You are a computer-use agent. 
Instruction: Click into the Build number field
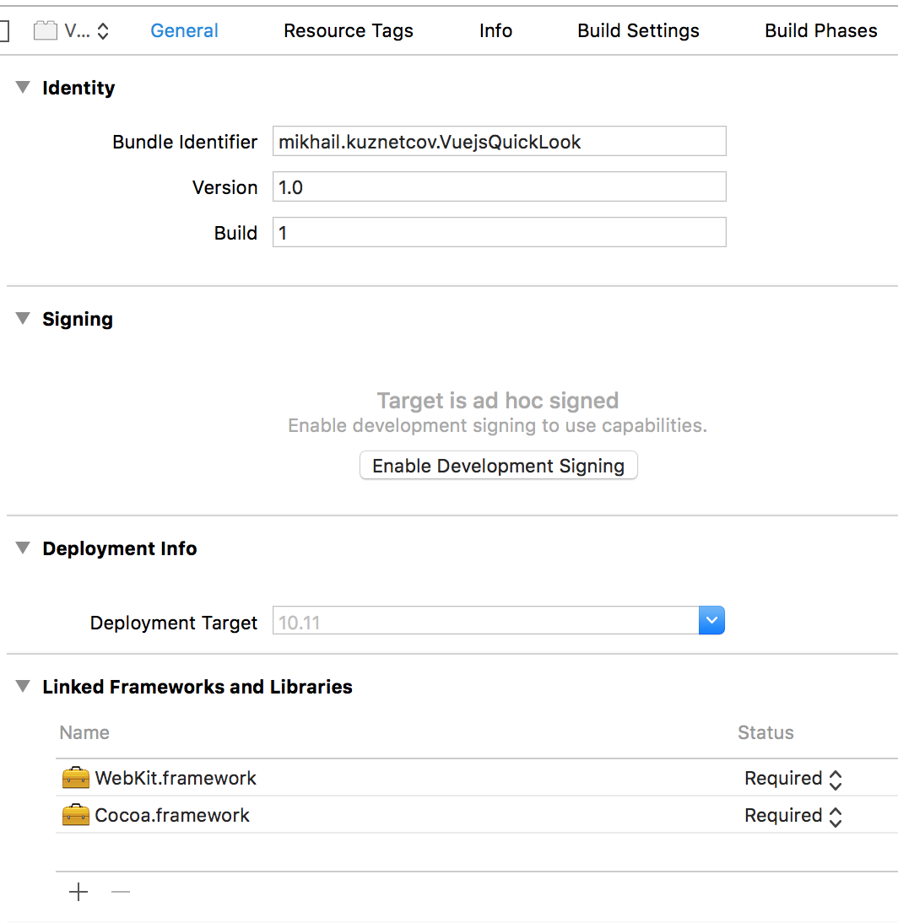(499, 233)
